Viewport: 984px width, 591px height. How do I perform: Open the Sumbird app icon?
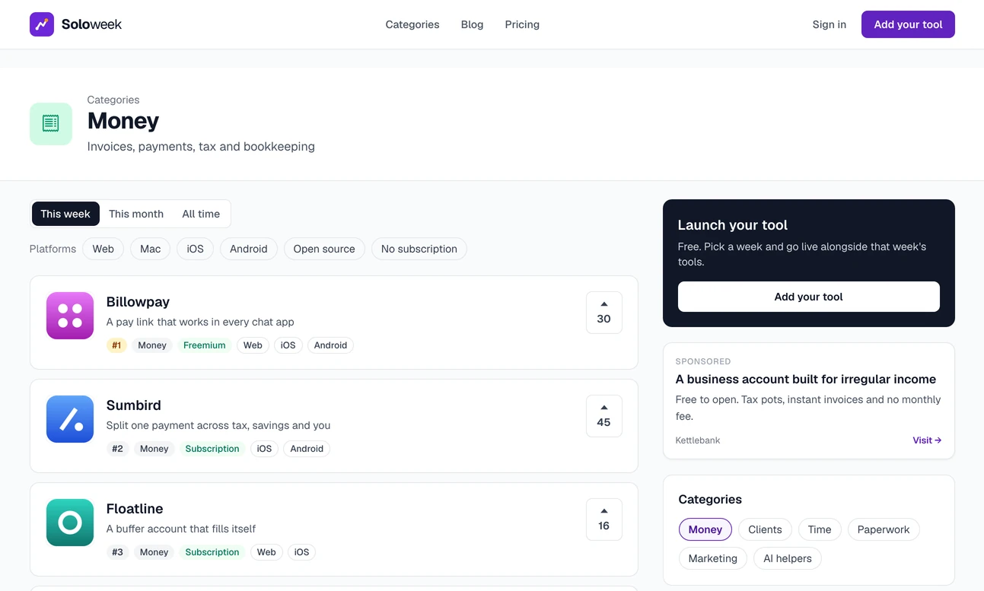coord(70,419)
